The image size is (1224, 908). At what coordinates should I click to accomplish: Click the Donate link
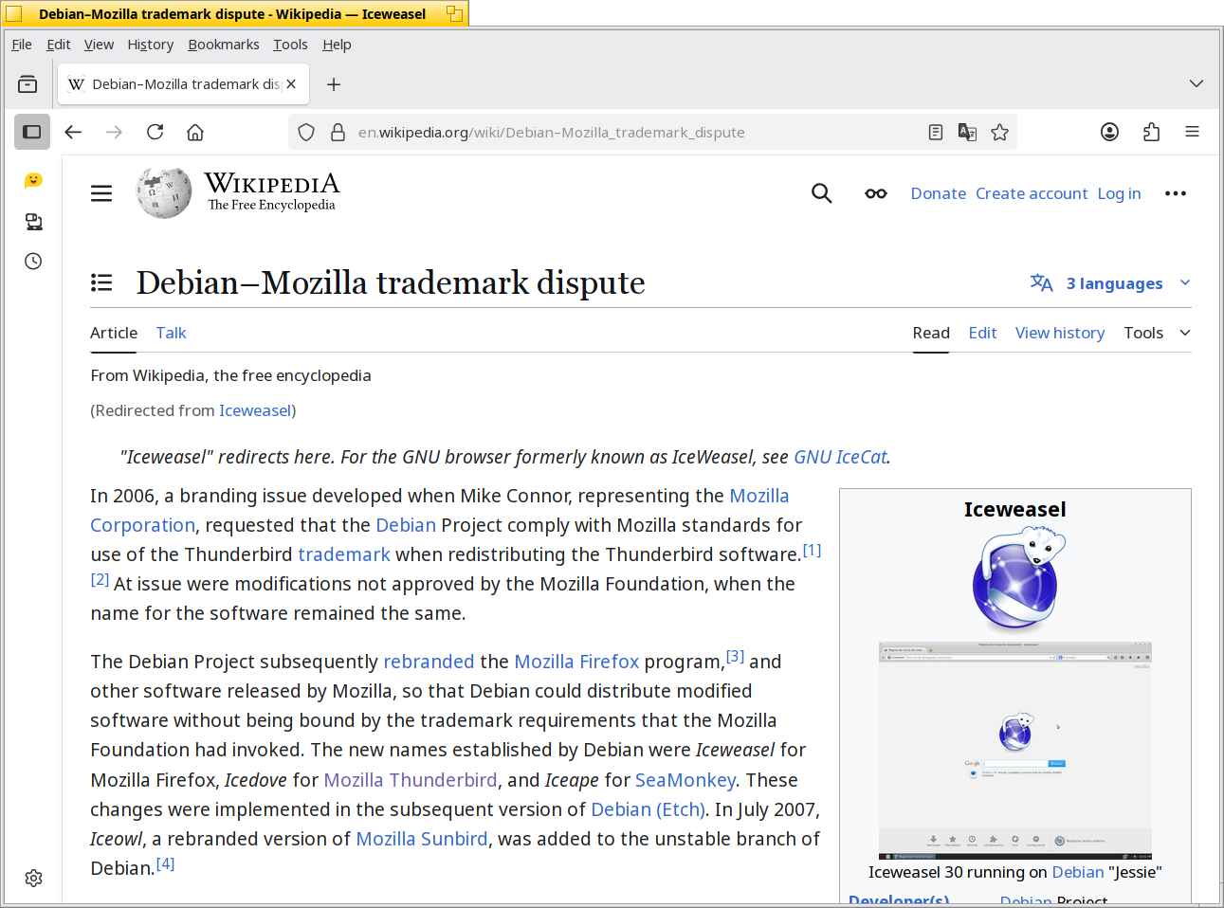point(939,193)
